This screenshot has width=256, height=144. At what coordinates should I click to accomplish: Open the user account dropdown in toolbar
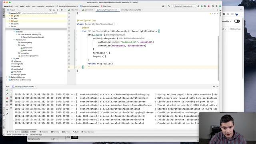(x=164, y=6)
